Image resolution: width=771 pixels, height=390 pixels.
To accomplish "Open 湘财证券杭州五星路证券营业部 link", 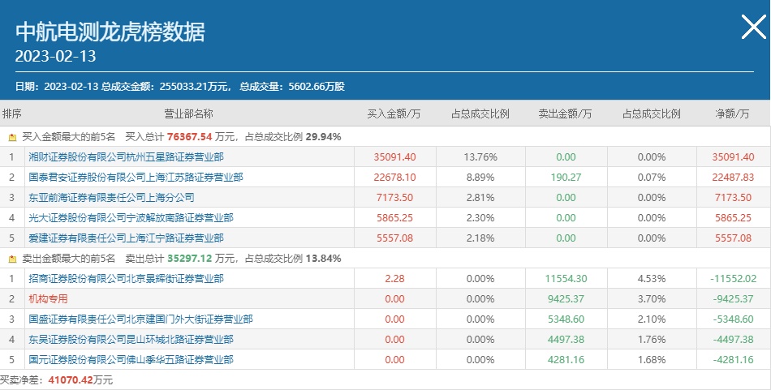I will 126,156.
